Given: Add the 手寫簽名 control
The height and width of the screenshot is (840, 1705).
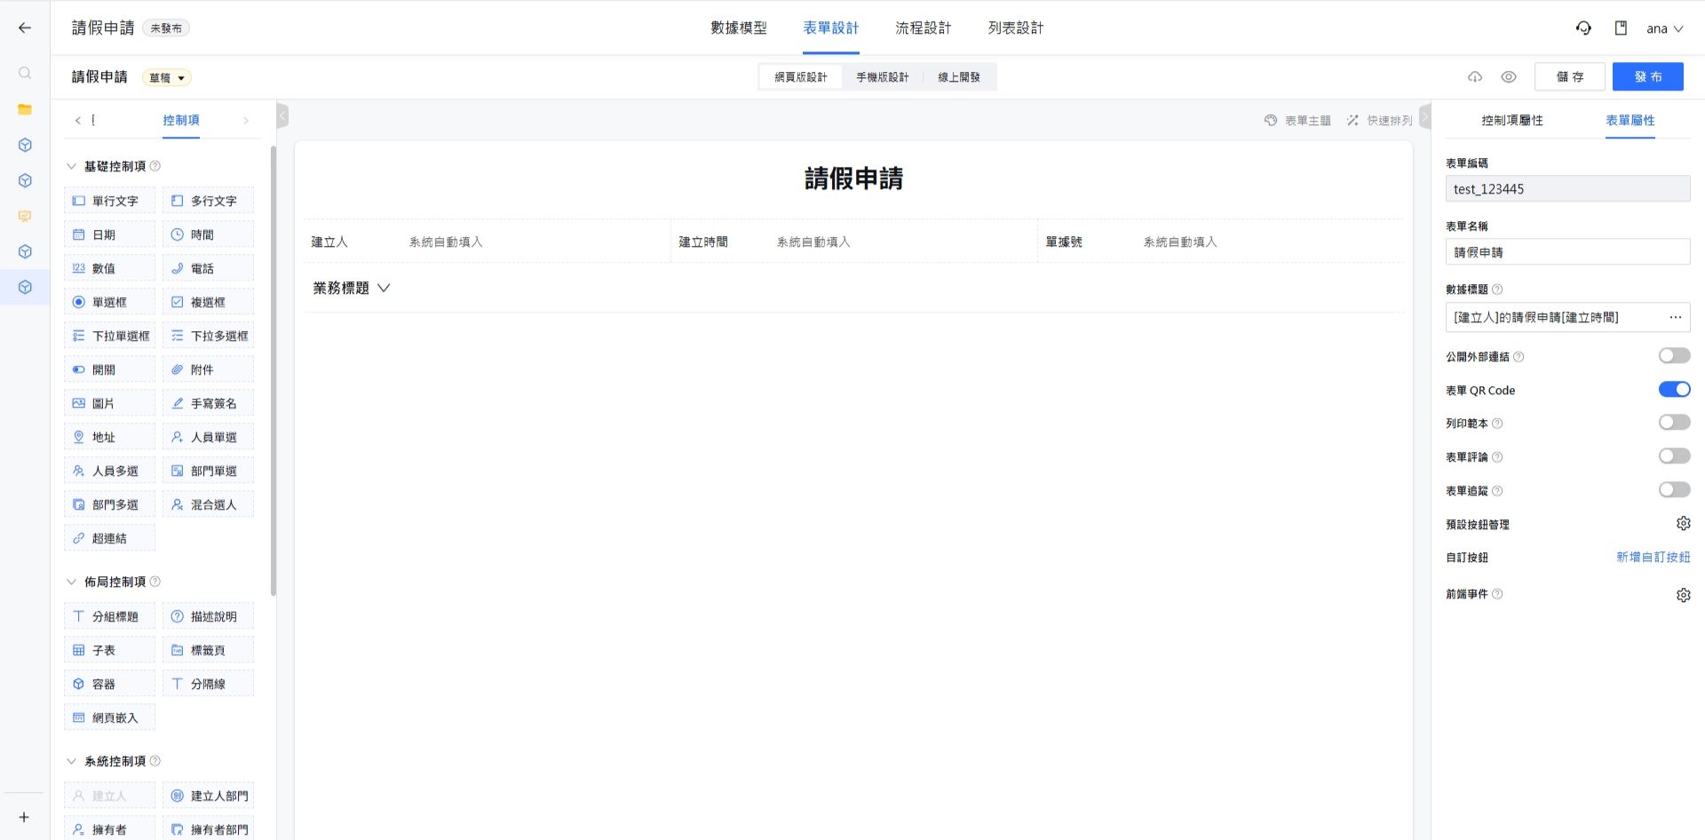Looking at the screenshot, I should click(208, 403).
